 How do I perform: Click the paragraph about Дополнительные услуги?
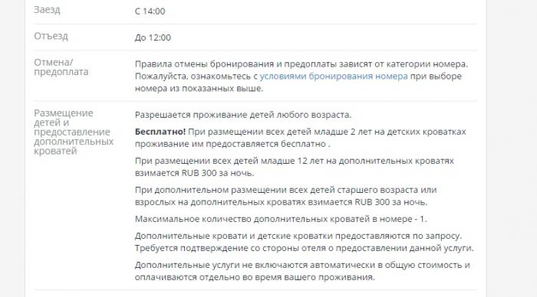click(x=302, y=271)
